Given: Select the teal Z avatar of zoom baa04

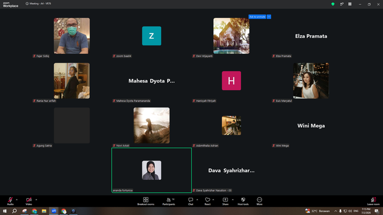Looking at the screenshot, I should coord(151,36).
